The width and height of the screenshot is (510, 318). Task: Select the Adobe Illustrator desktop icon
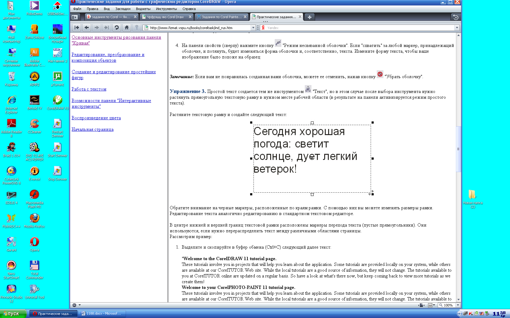pos(34,57)
